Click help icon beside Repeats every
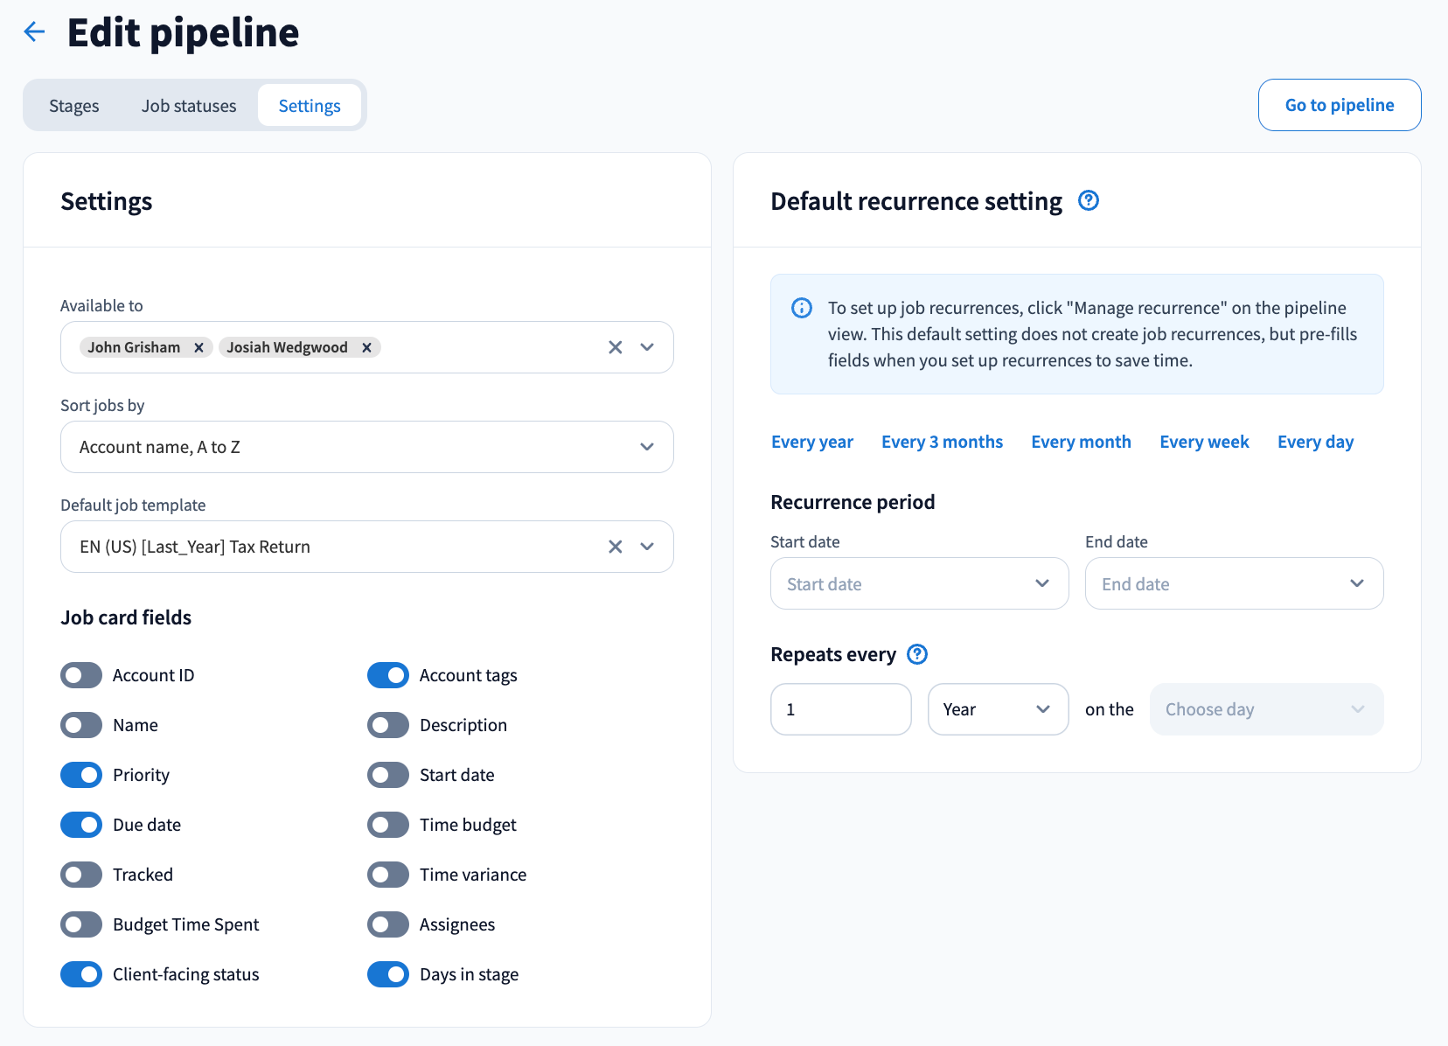This screenshot has width=1448, height=1046. click(916, 654)
